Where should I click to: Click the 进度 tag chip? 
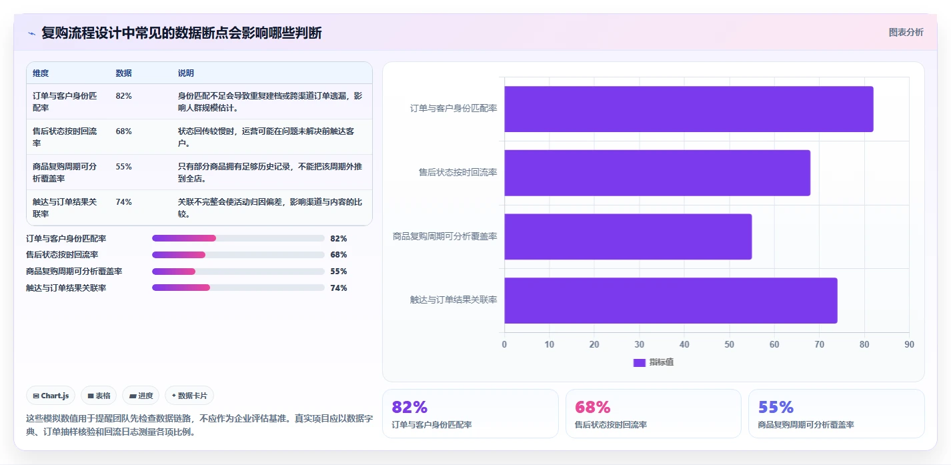pos(141,396)
